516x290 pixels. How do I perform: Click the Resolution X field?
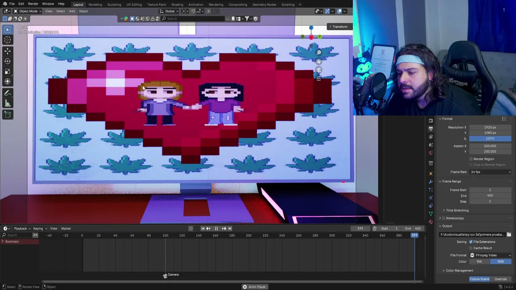(x=490, y=127)
